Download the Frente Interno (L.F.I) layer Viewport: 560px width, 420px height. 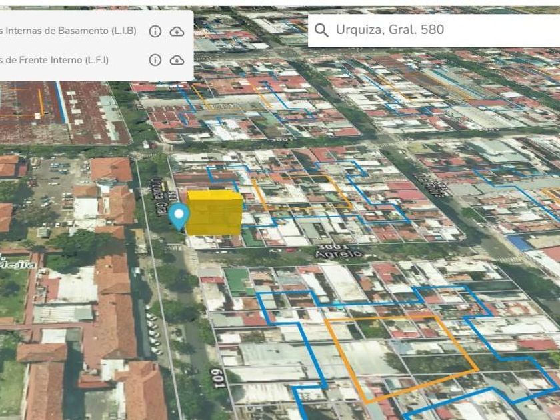pyautogui.click(x=177, y=60)
